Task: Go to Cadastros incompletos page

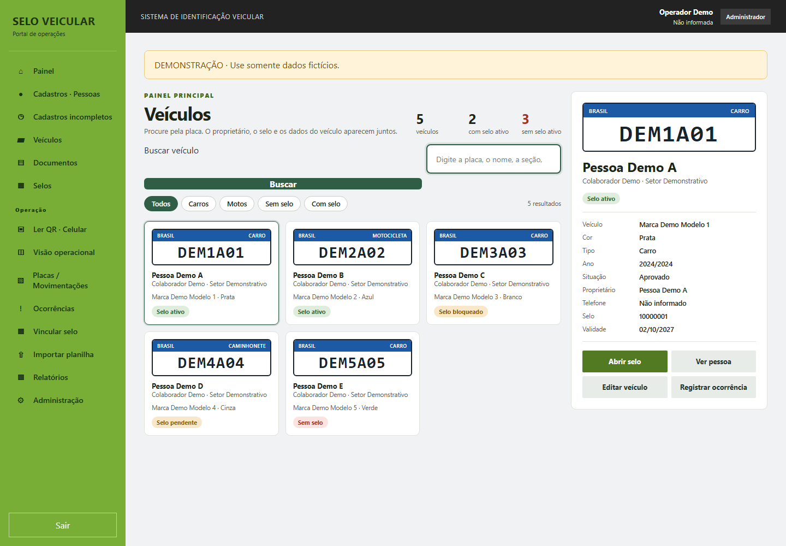Action: (x=63, y=117)
